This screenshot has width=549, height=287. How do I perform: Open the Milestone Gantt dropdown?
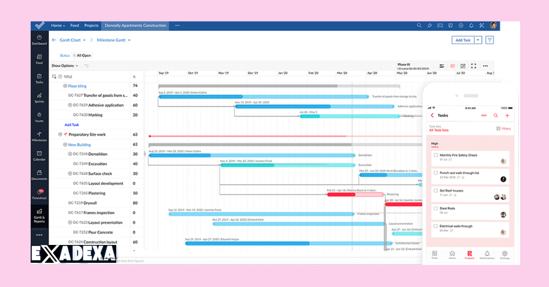tap(111, 40)
